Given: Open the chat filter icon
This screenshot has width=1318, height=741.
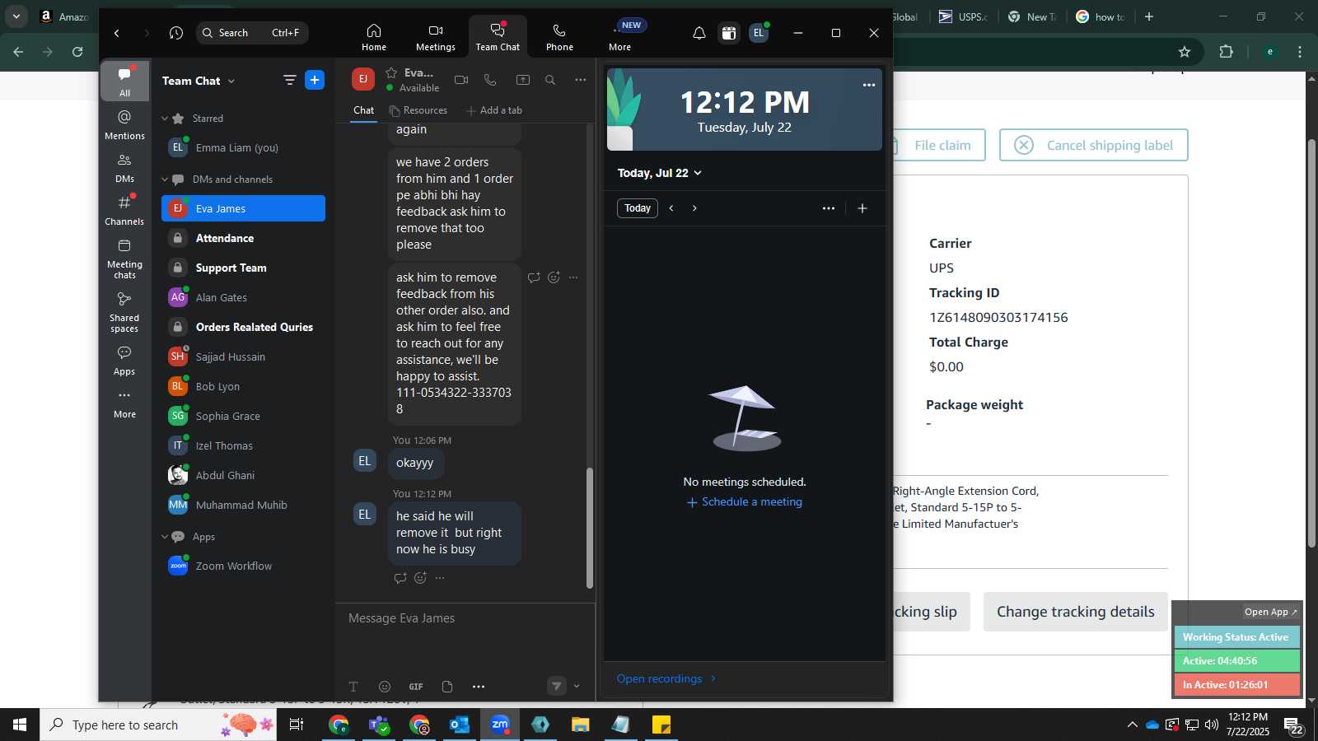Looking at the screenshot, I should pos(289,80).
